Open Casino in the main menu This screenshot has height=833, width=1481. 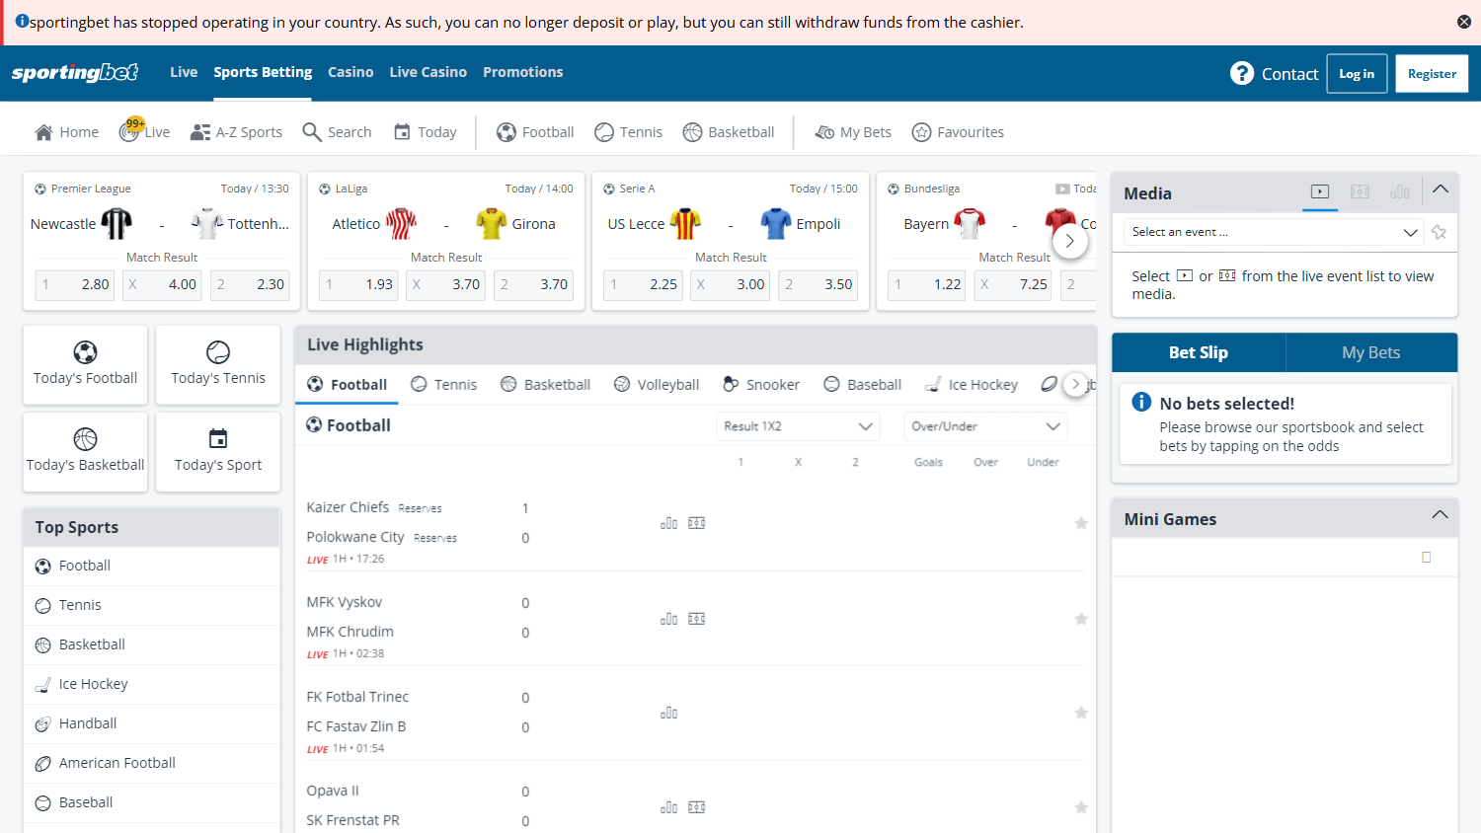tap(351, 72)
